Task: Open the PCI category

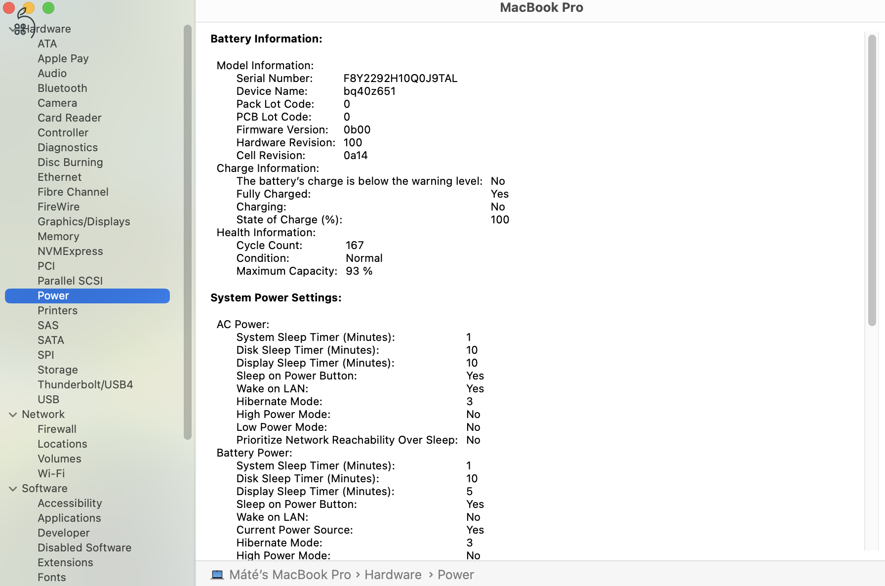Action: [x=46, y=266]
